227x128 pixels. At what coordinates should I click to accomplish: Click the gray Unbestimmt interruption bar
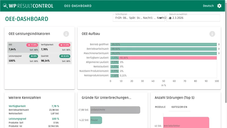pos(115,110)
